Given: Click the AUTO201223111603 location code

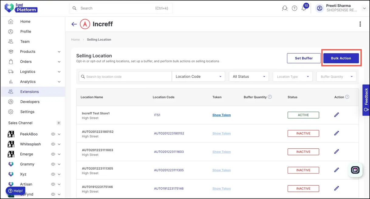Looking at the screenshot, I should tap(169, 152).
